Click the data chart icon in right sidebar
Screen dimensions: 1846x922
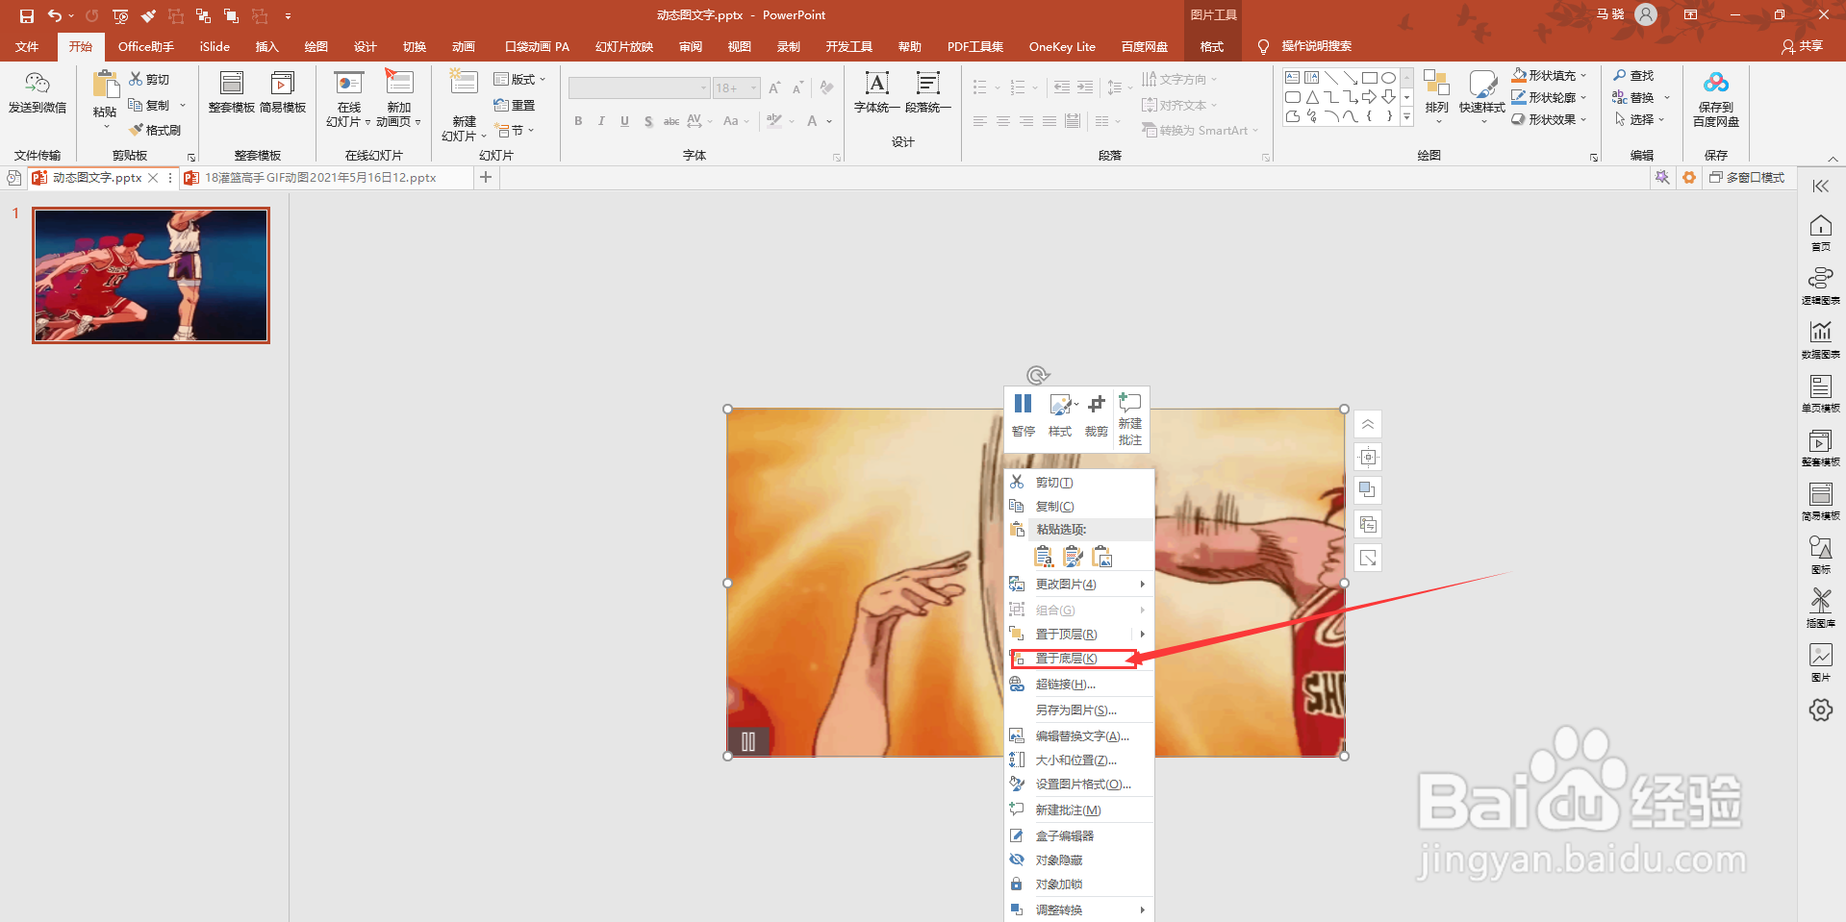(1820, 332)
